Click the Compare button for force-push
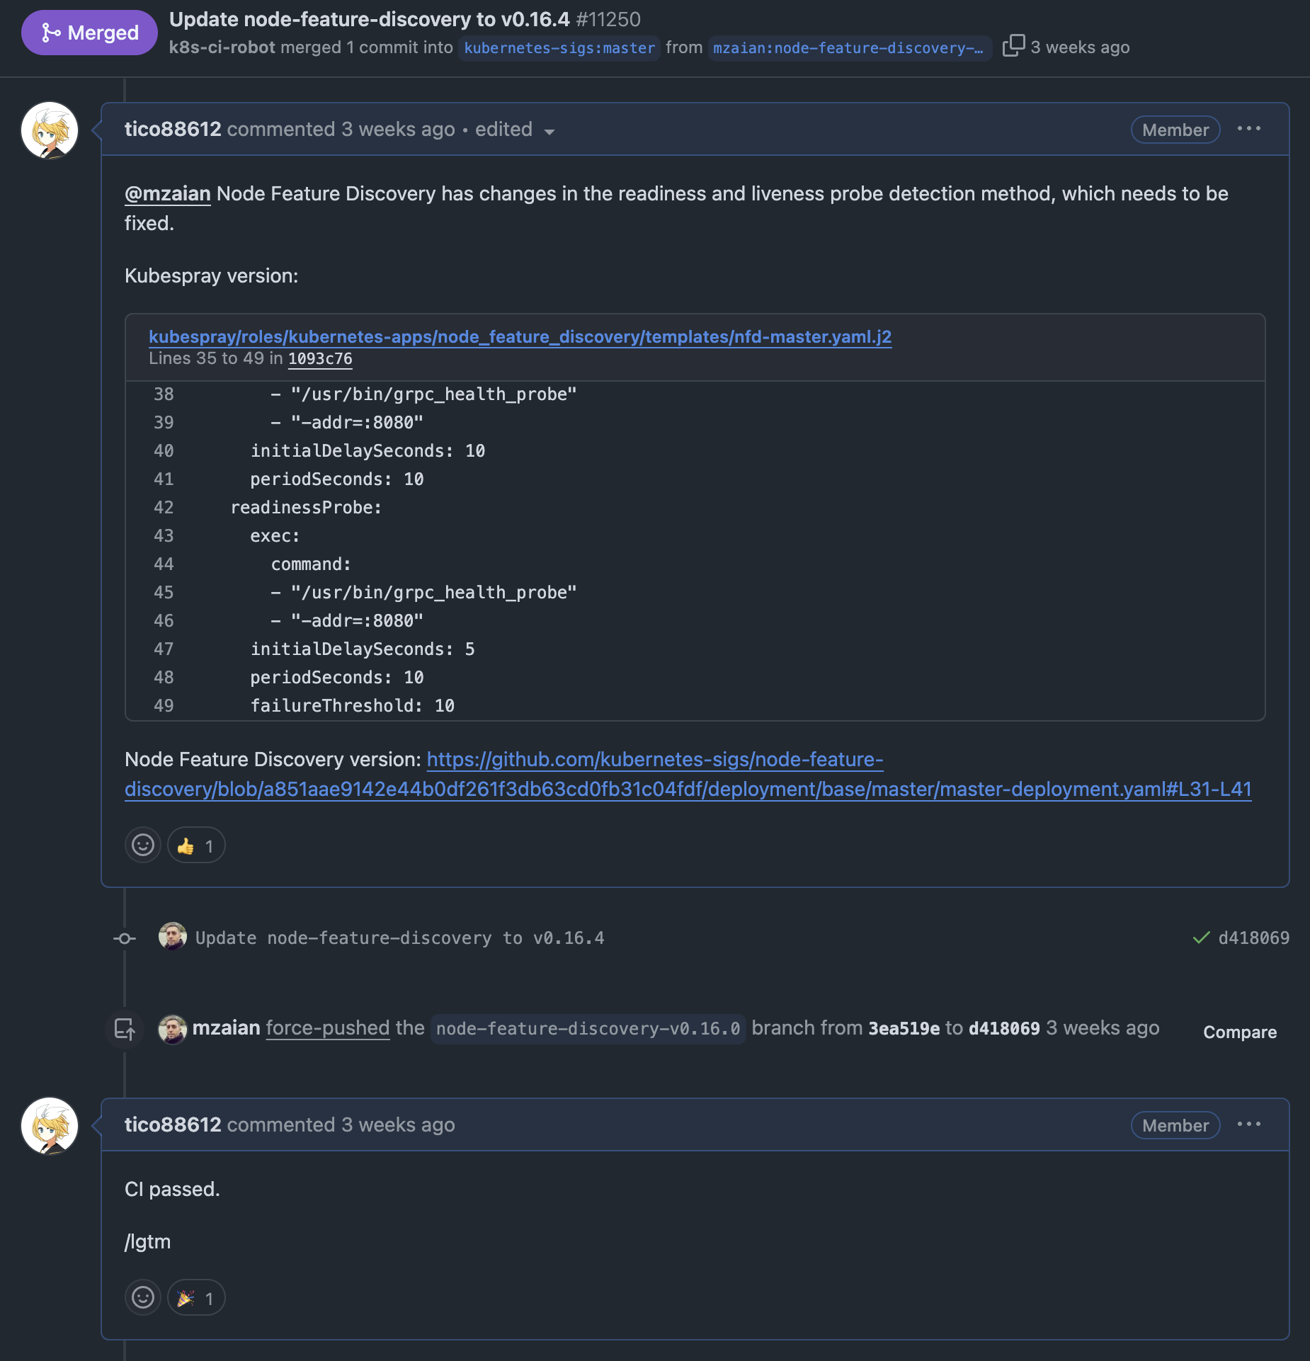This screenshot has height=1361, width=1310. pos(1238,1032)
